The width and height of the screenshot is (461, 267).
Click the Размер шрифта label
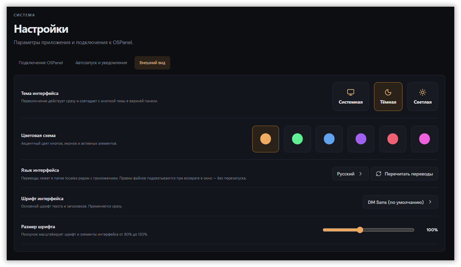[x=38, y=227]
